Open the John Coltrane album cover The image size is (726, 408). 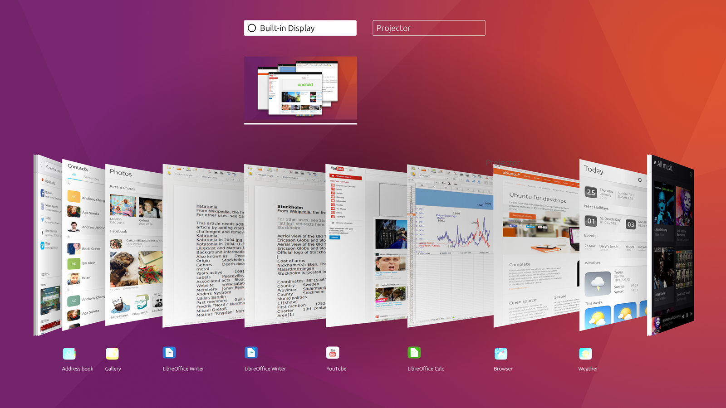click(x=663, y=204)
